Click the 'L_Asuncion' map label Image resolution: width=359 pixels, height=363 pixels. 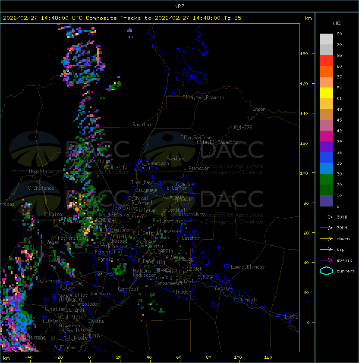click(196, 168)
